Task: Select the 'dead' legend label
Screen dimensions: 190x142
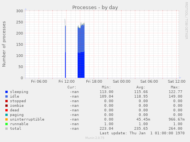Action: (x=15, y=110)
